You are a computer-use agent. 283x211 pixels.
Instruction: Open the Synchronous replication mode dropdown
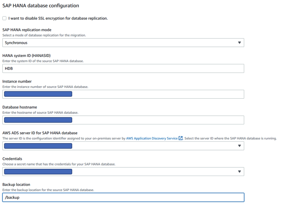[123, 43]
